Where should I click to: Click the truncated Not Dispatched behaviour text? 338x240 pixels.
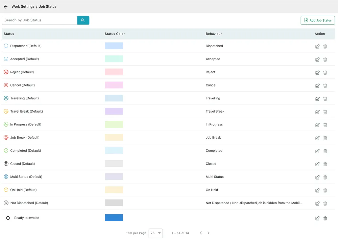click(254, 203)
